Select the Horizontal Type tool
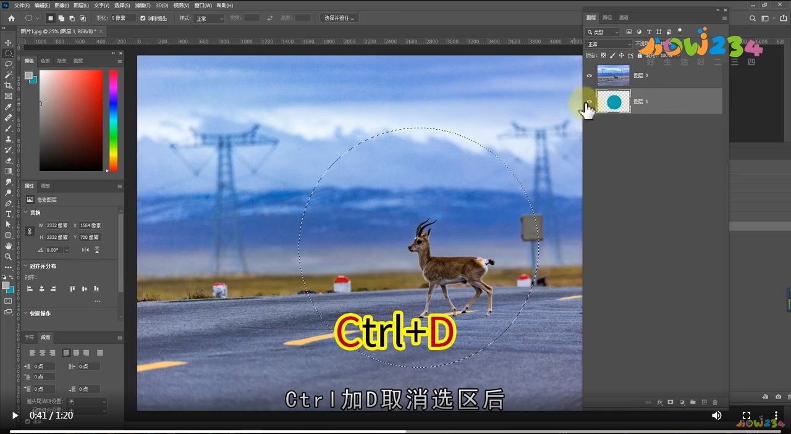 click(x=9, y=214)
